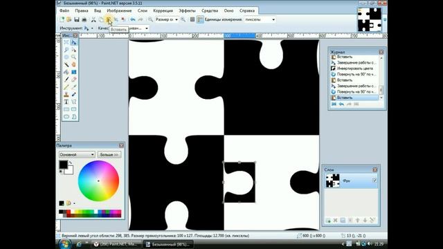443x249 pixels.
Task: Select the Rounded Rectangle tool
Action: tap(74, 109)
